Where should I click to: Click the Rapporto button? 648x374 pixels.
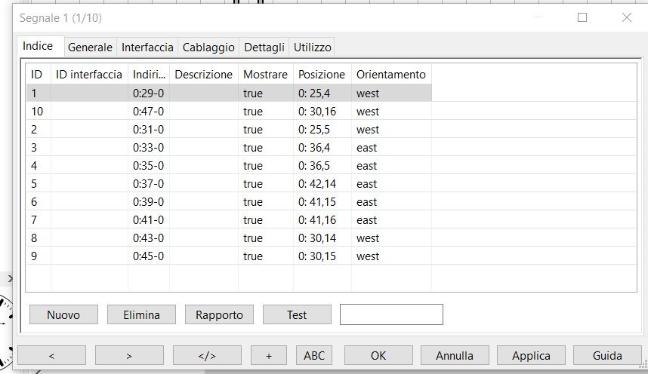coord(219,314)
